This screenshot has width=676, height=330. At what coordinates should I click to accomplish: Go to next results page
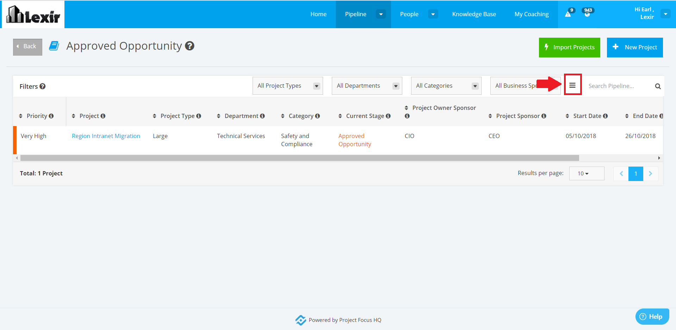coord(651,174)
